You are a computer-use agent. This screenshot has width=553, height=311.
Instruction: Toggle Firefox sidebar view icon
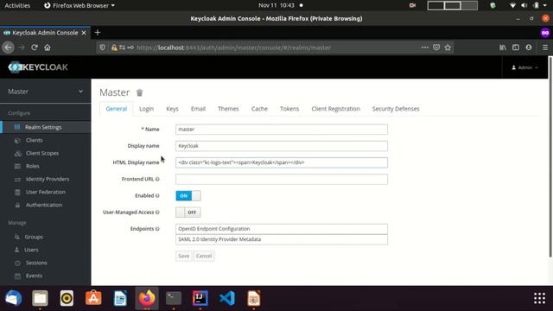point(516,48)
